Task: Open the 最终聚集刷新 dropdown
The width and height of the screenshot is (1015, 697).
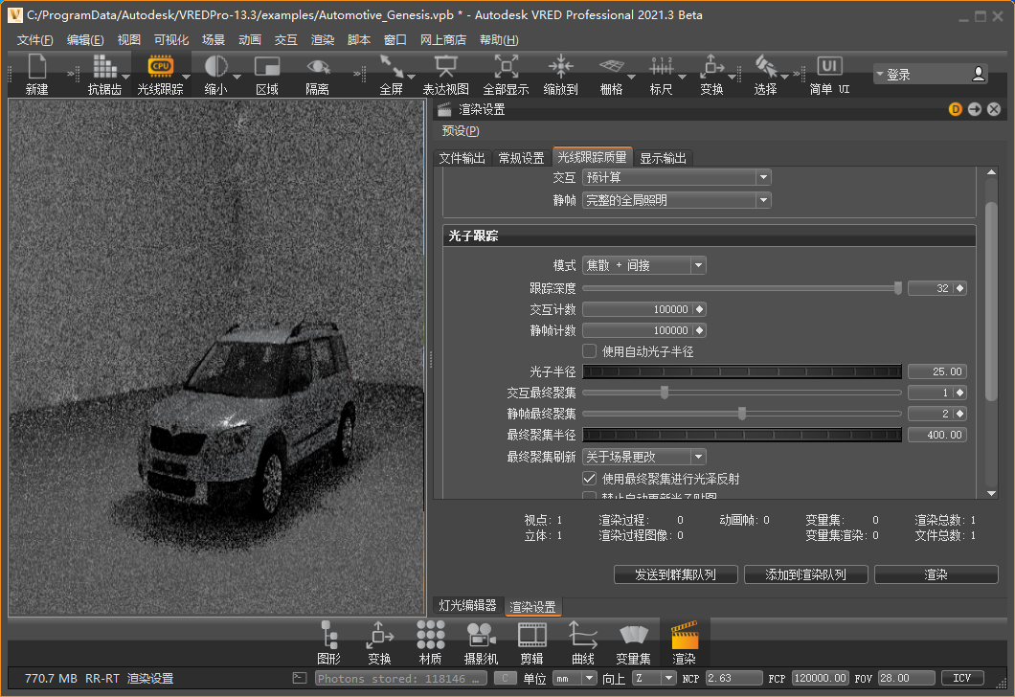Action: coord(644,457)
